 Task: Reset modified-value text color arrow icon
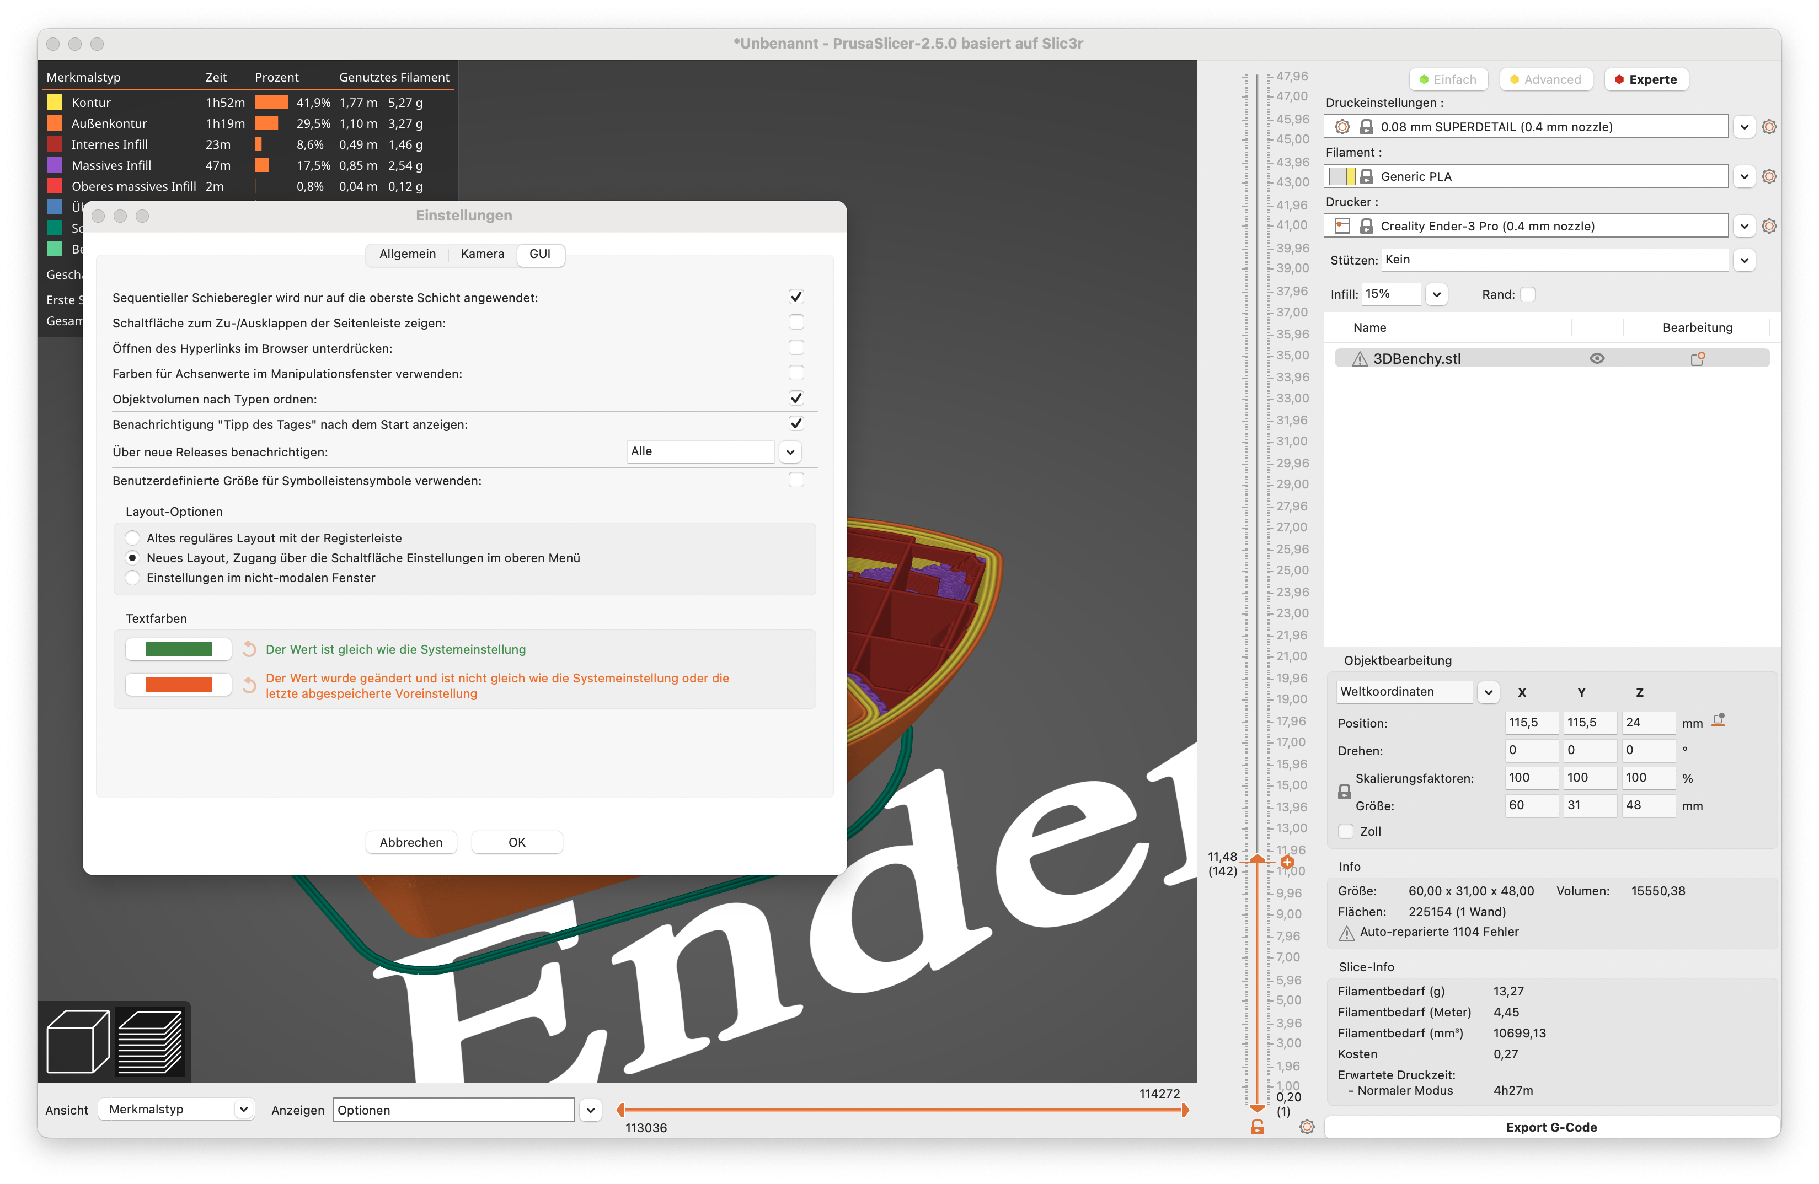(x=249, y=685)
